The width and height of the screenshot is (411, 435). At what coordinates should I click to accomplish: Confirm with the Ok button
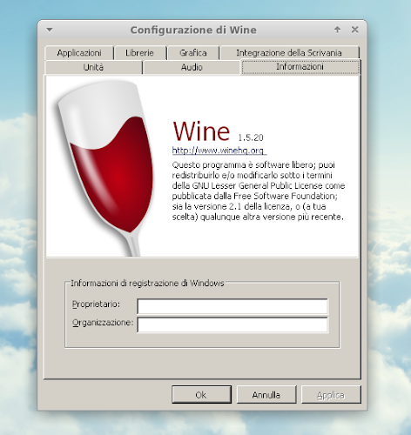(x=201, y=395)
